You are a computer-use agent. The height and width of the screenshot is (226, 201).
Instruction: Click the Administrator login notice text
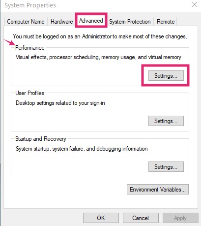[x=100, y=36]
